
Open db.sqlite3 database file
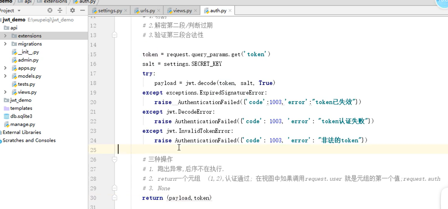click(x=21, y=116)
